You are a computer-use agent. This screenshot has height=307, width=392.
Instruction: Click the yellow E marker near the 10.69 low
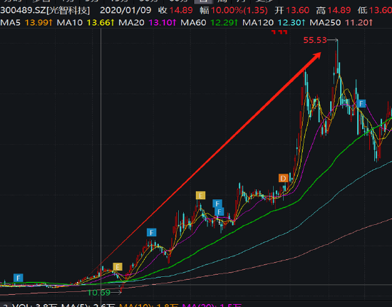pyautogui.click(x=118, y=267)
